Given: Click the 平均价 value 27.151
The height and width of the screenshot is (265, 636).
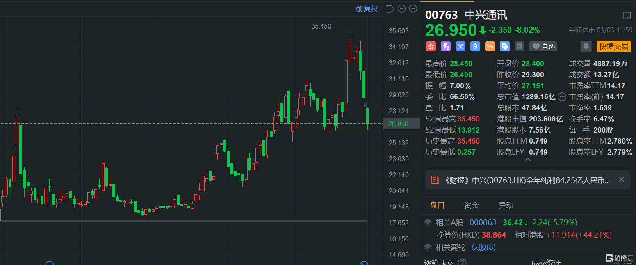Looking at the screenshot, I should (533, 86).
